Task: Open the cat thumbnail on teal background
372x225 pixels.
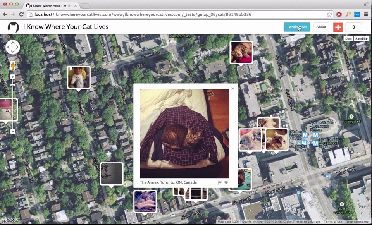Action: coord(245,179)
